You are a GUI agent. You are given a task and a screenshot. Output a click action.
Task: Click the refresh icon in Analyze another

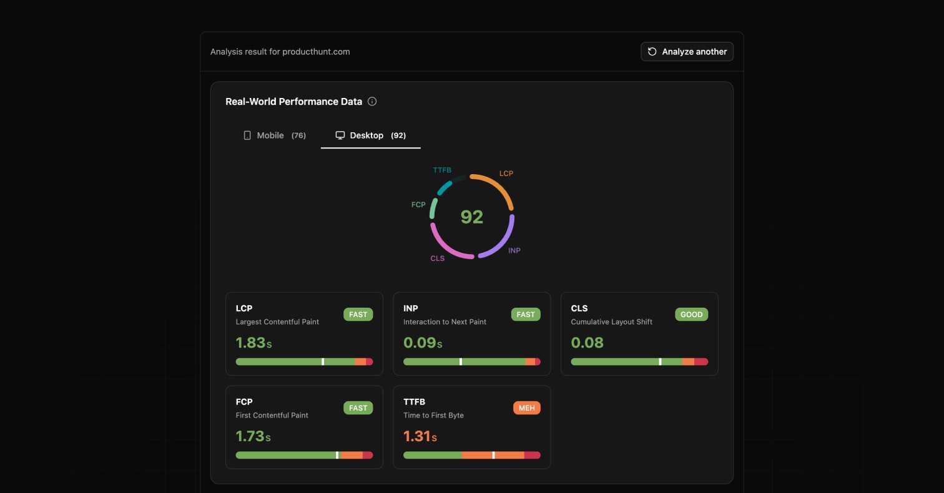pyautogui.click(x=652, y=52)
